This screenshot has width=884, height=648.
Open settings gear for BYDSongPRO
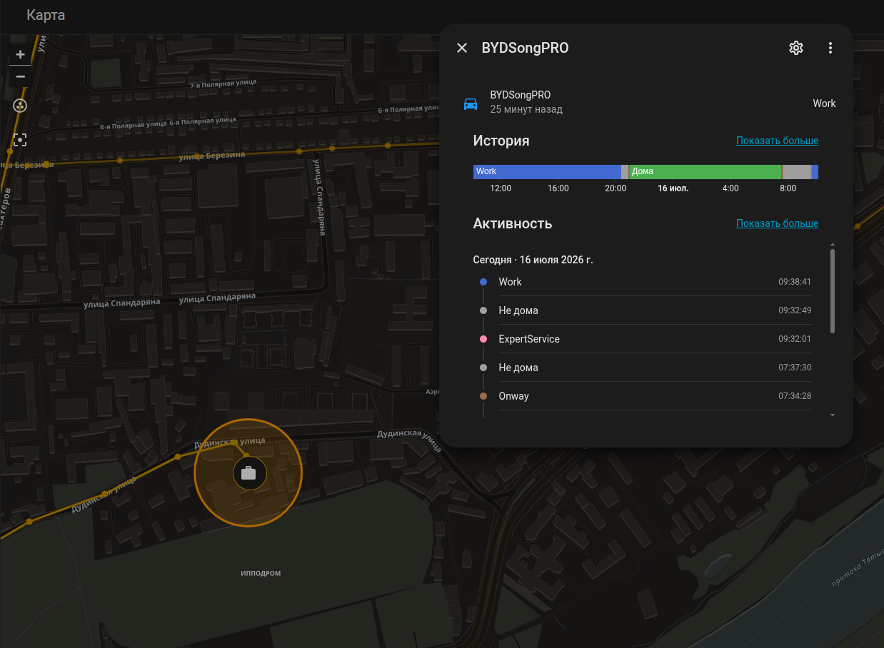[x=796, y=48]
